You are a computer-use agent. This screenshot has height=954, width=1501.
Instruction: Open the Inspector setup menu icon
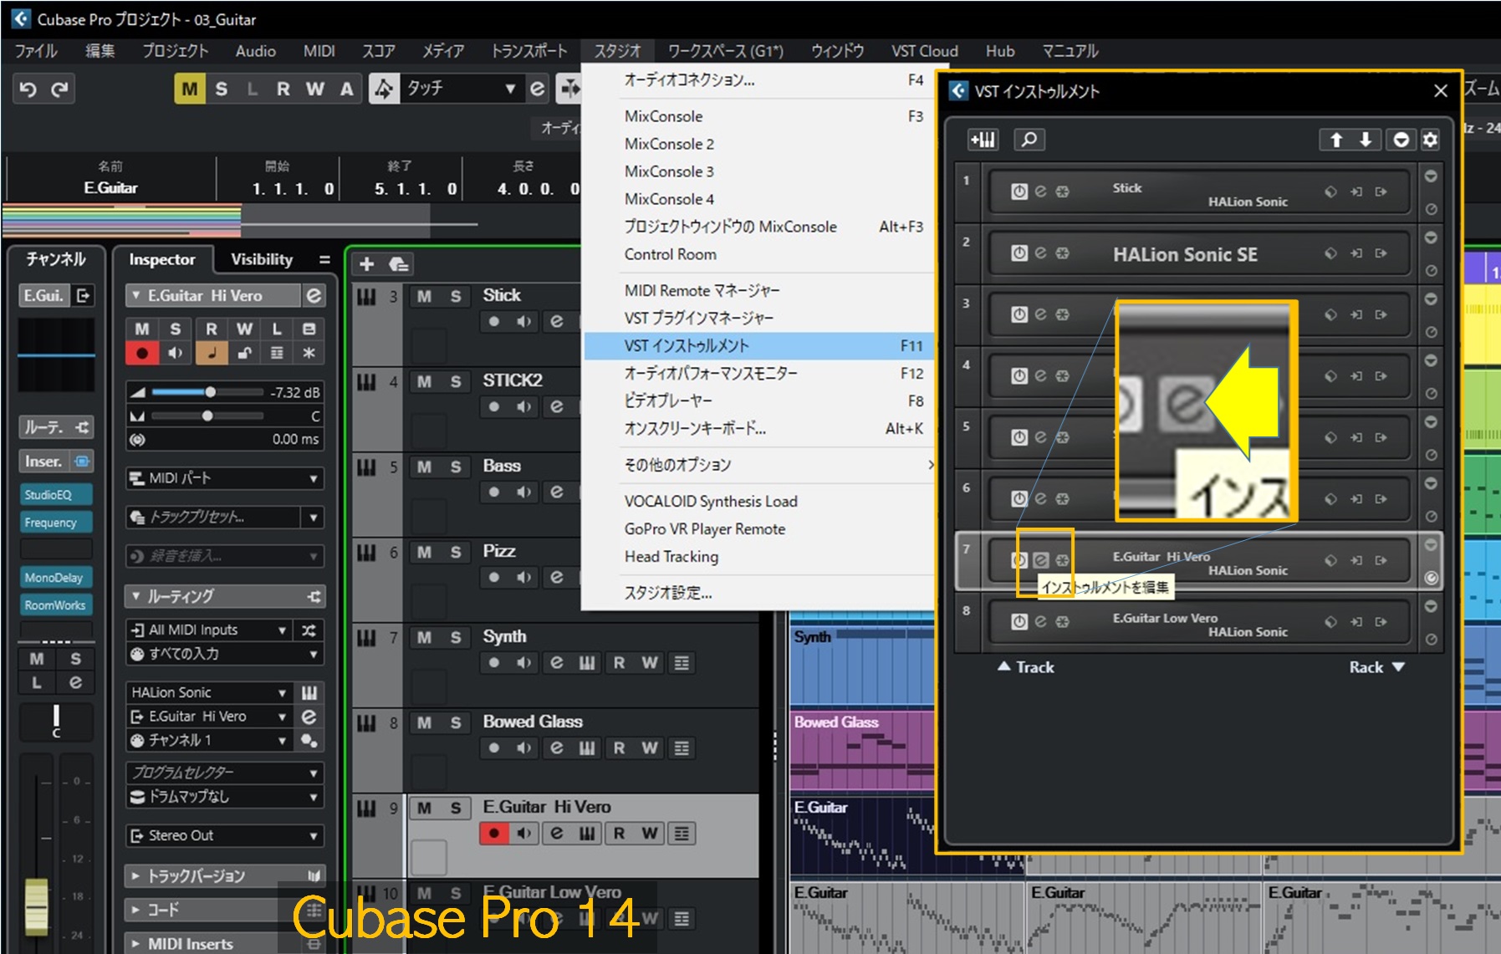point(324,260)
